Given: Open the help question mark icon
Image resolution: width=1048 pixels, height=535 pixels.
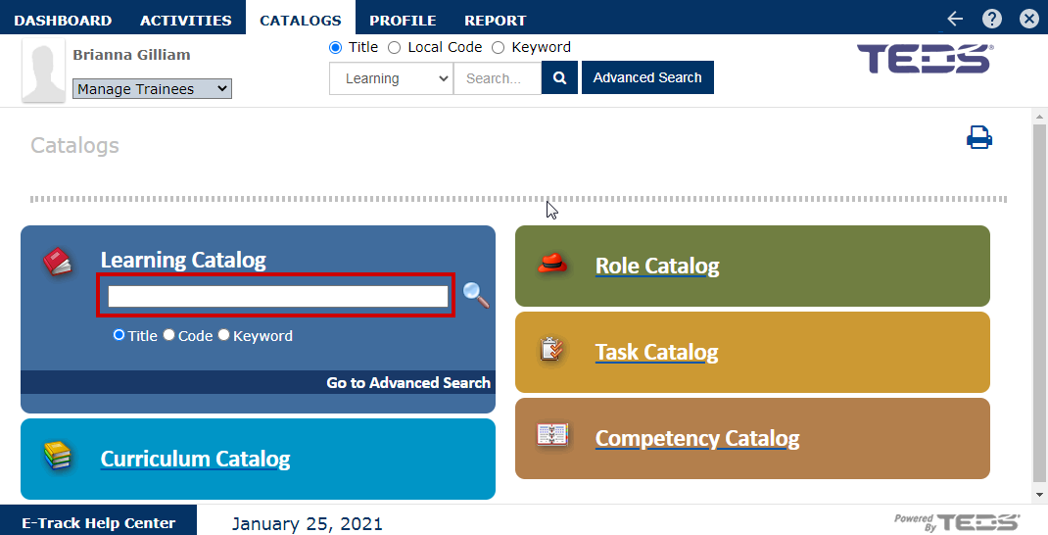Looking at the screenshot, I should [x=992, y=19].
